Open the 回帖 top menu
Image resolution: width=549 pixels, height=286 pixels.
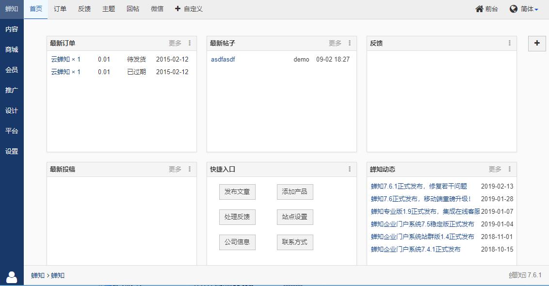click(133, 9)
